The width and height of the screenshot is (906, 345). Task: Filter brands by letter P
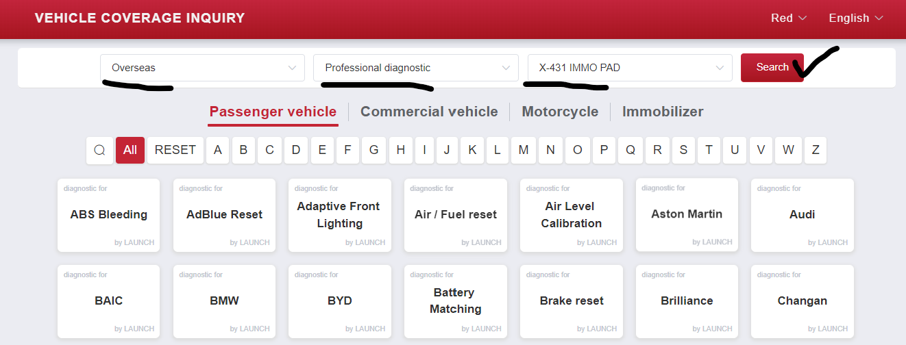(x=604, y=150)
